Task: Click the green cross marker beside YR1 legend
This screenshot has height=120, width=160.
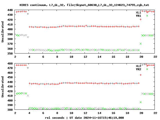Action: (x=147, y=15)
